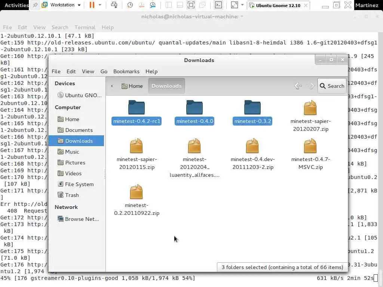This screenshot has height=287, width=383.
Task: Revert the virtual machine to its snapshot
Action: [x=141, y=5]
